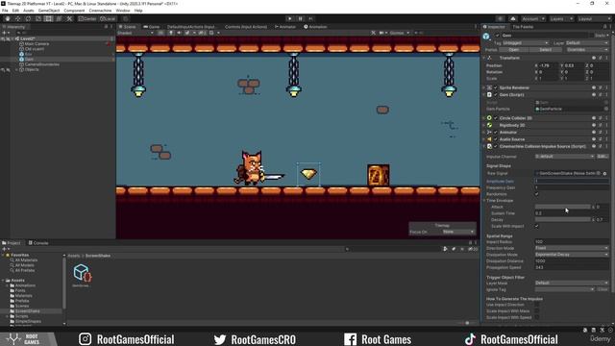Viewport: 615px width, 346px height.
Task: Toggle Local handle rotation button
Action: coord(108,18)
